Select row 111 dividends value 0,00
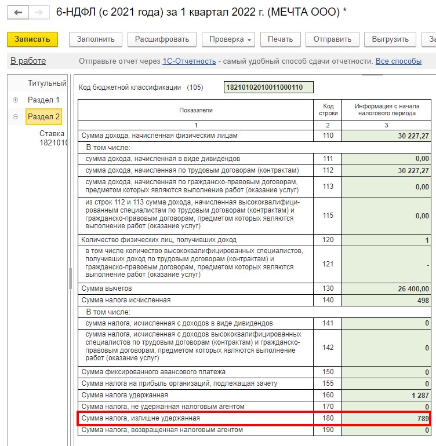Image resolution: width=436 pixels, height=446 pixels. pyautogui.click(x=386, y=159)
